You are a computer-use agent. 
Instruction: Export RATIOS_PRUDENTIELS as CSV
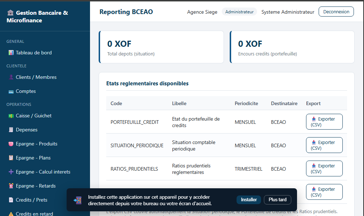[x=324, y=168]
